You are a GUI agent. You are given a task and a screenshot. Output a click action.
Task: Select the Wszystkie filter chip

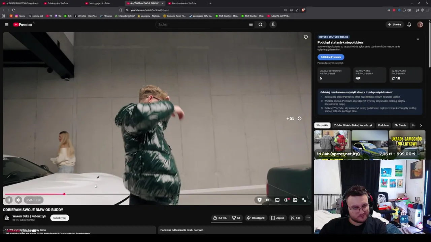322,125
